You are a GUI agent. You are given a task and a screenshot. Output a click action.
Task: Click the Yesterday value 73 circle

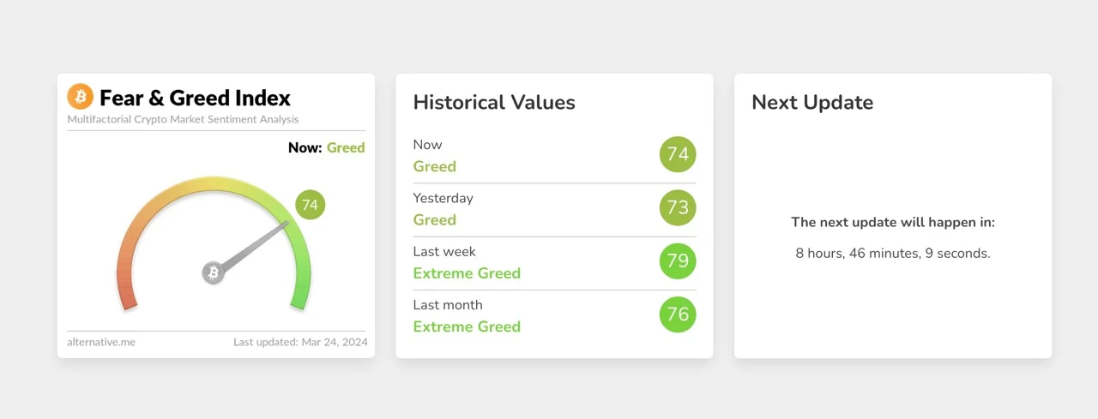coord(678,207)
